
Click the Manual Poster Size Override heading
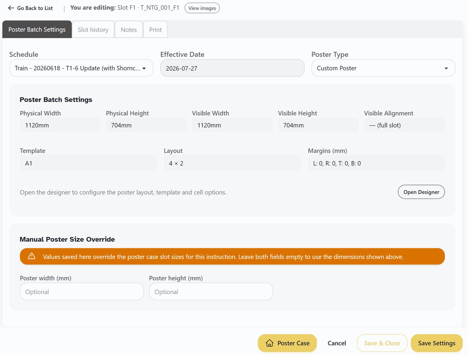(67, 239)
